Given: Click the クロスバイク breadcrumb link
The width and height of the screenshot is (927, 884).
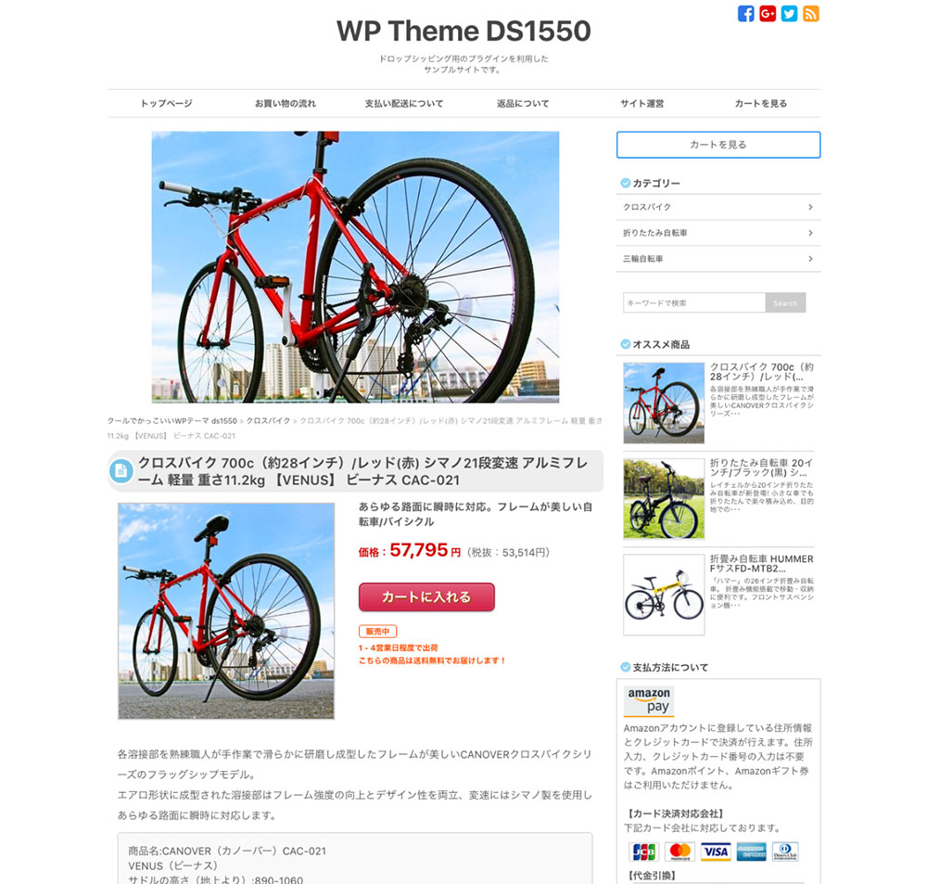Looking at the screenshot, I should click(269, 421).
